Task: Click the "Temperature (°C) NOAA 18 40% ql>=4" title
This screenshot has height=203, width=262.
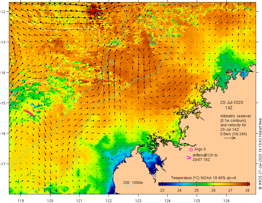Action: click(x=204, y=178)
